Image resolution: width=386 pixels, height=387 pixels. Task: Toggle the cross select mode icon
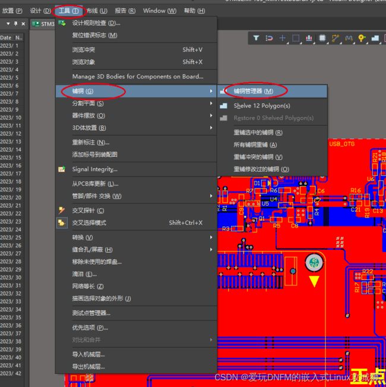(x=62, y=222)
